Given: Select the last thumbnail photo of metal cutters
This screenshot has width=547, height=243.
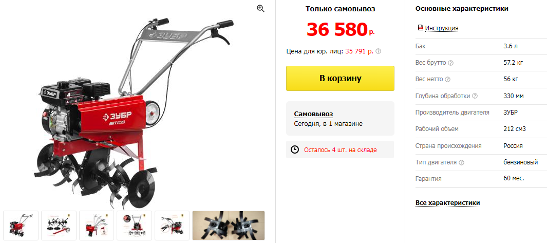Looking at the screenshot, I should coord(229,226).
